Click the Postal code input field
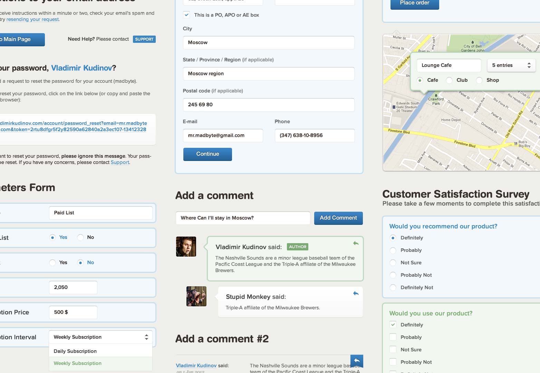 (269, 105)
